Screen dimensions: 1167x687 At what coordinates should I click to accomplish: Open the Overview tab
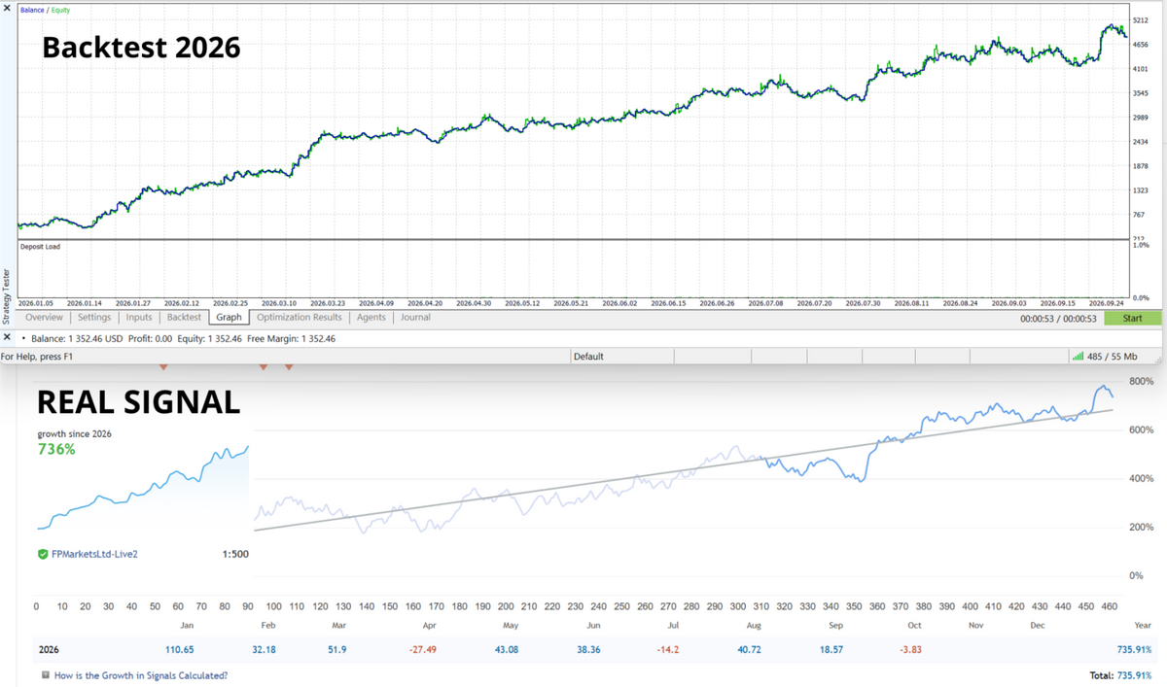[x=44, y=317]
